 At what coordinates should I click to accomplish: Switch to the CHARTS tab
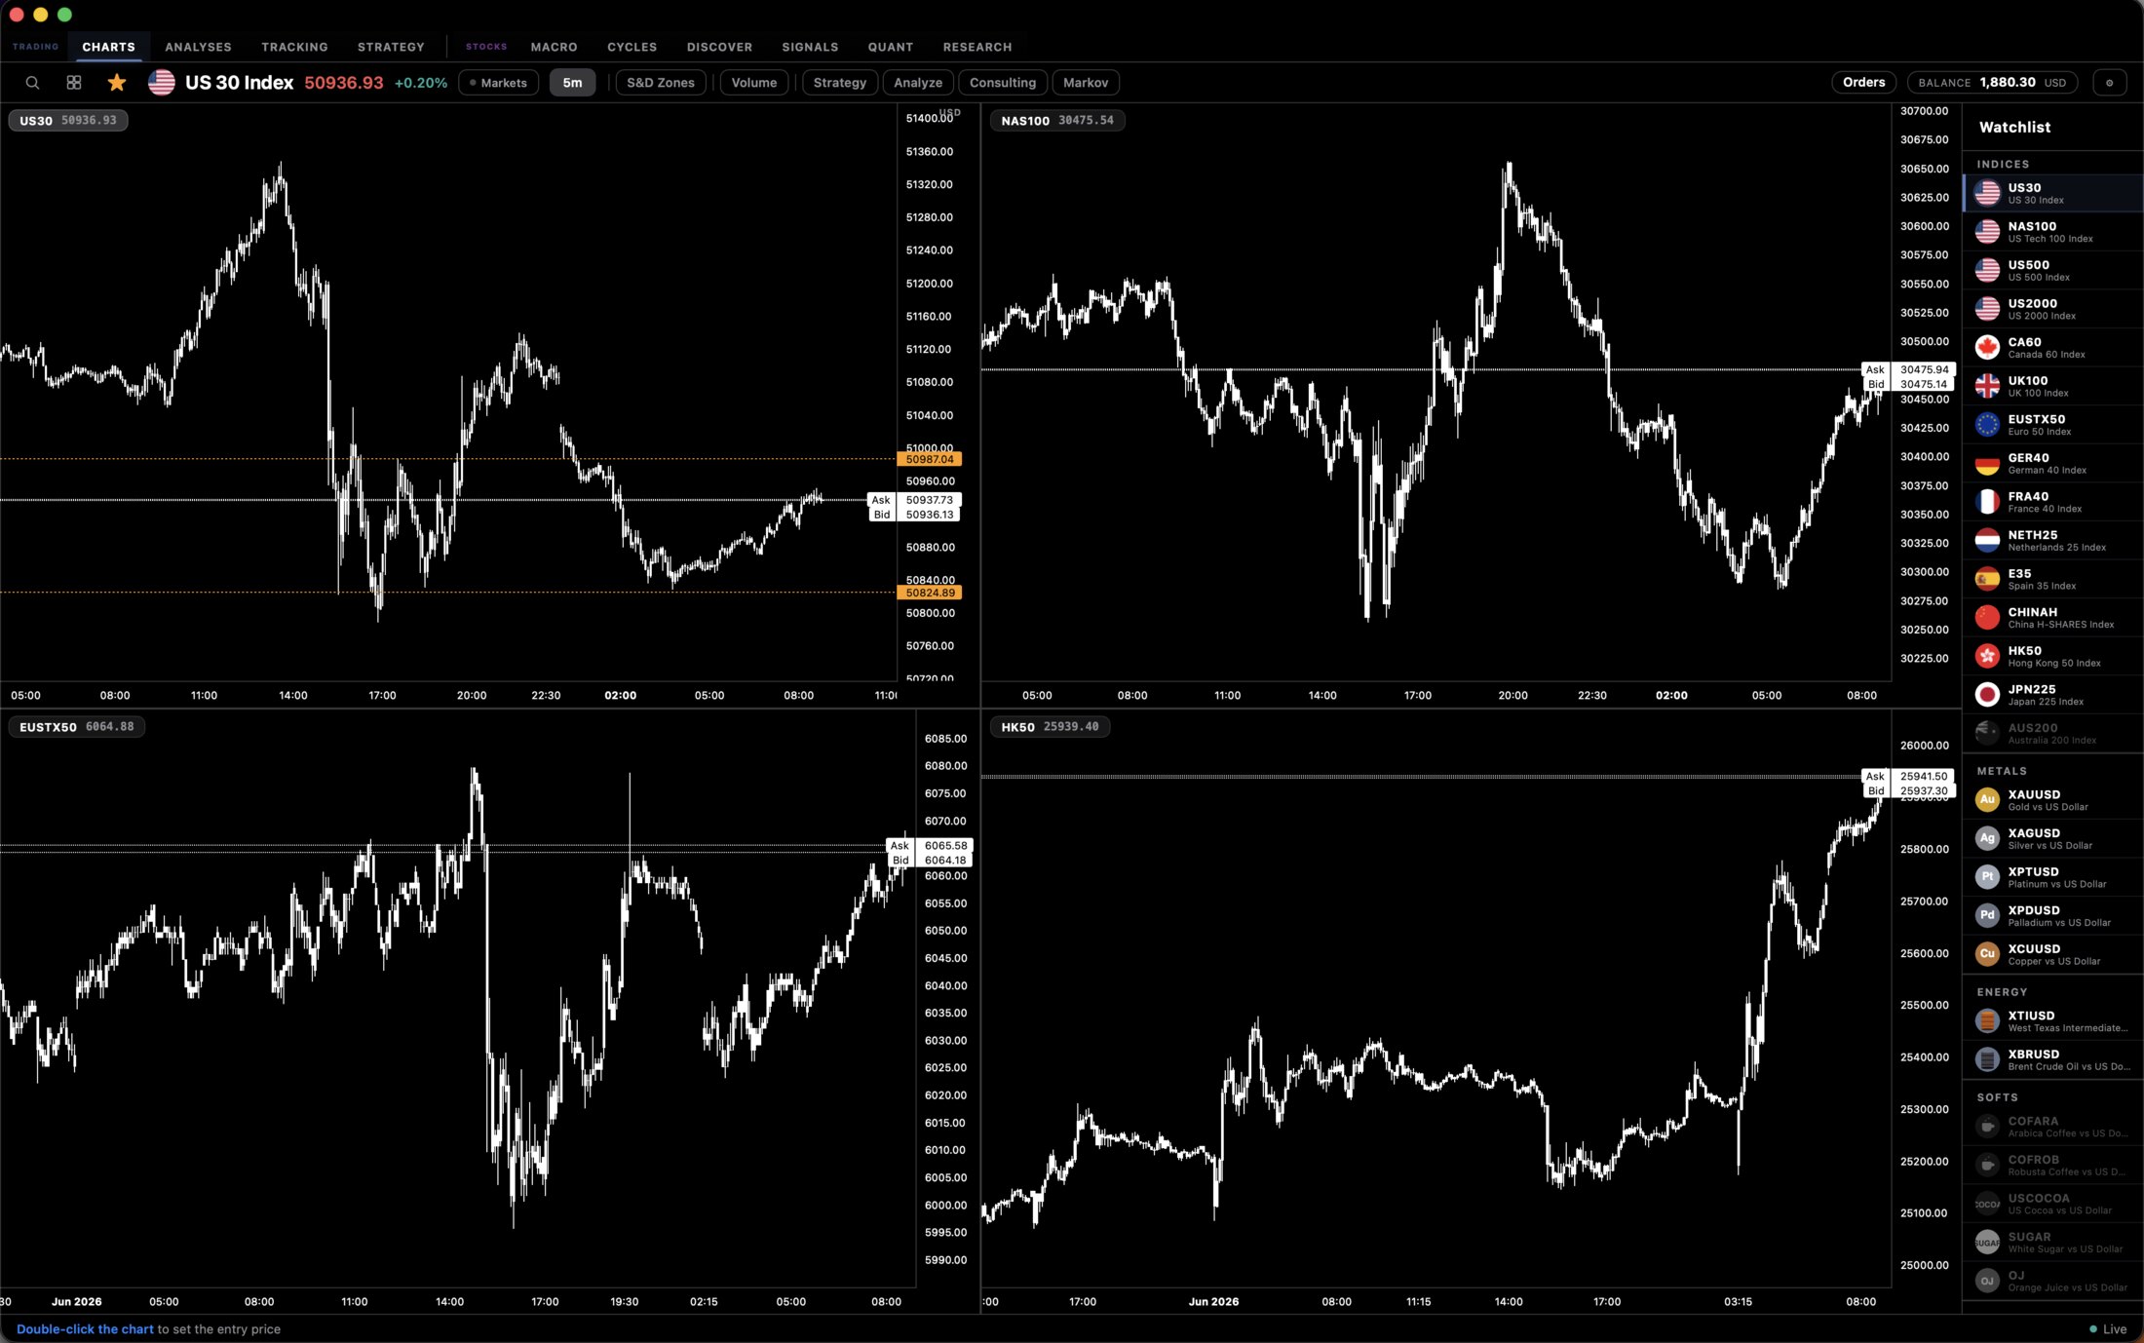click(x=108, y=47)
